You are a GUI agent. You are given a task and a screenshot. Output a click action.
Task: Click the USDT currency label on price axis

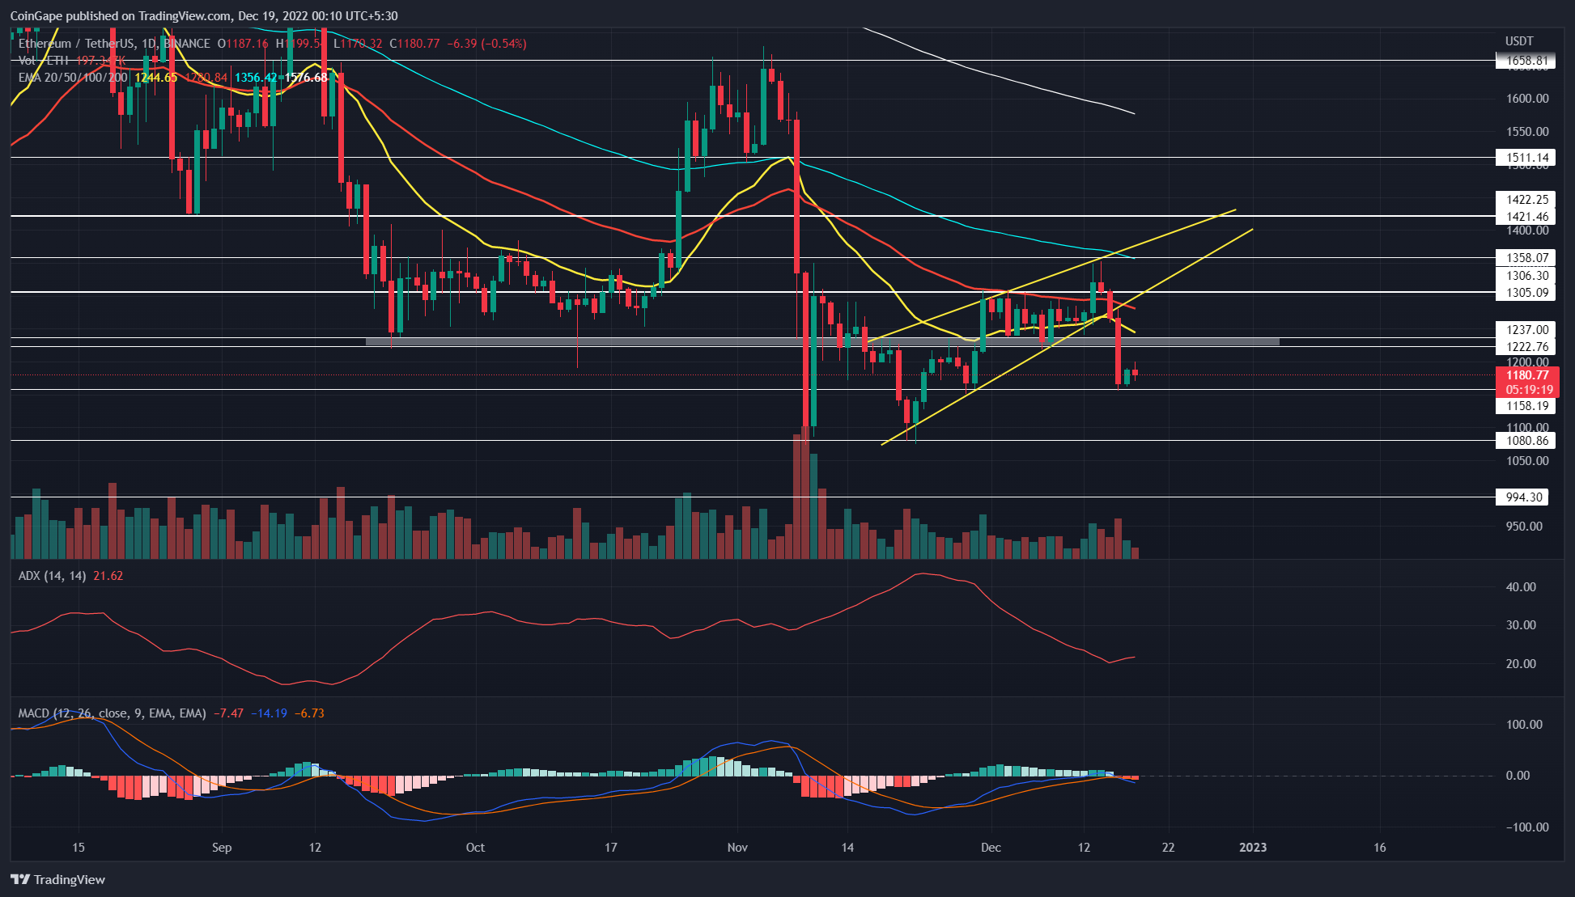click(x=1519, y=41)
